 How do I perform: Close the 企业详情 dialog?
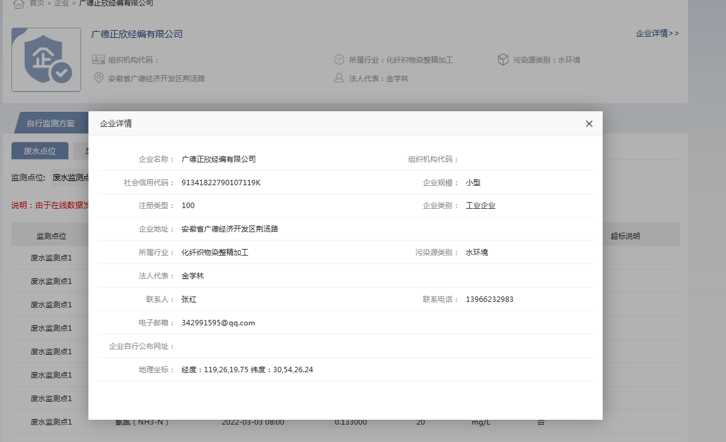point(589,123)
